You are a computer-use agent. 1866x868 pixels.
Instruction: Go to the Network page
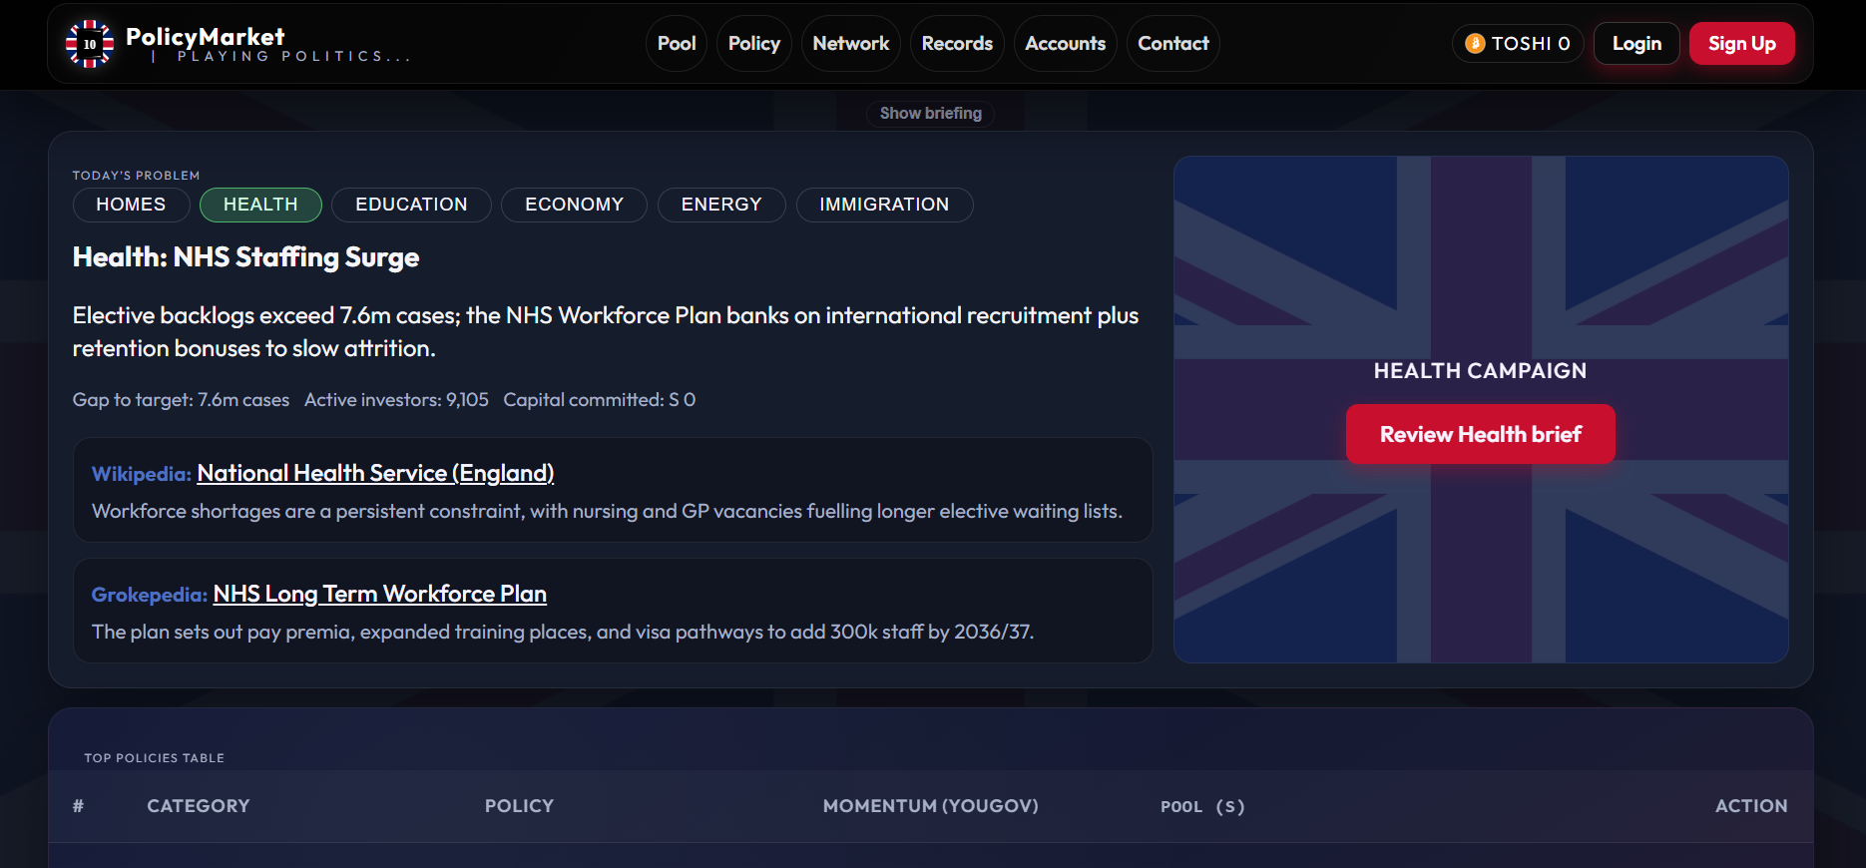pyautogui.click(x=851, y=44)
